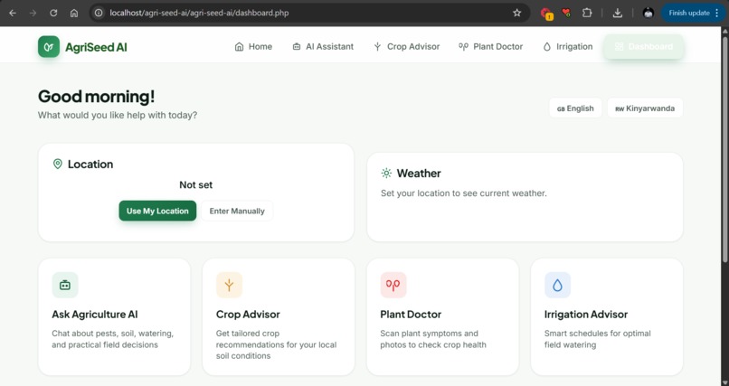The image size is (729, 386).
Task: Open the profile avatar icon
Action: pos(649,13)
